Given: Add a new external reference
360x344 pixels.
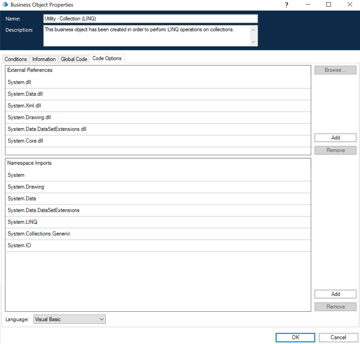Looking at the screenshot, I should click(335, 138).
